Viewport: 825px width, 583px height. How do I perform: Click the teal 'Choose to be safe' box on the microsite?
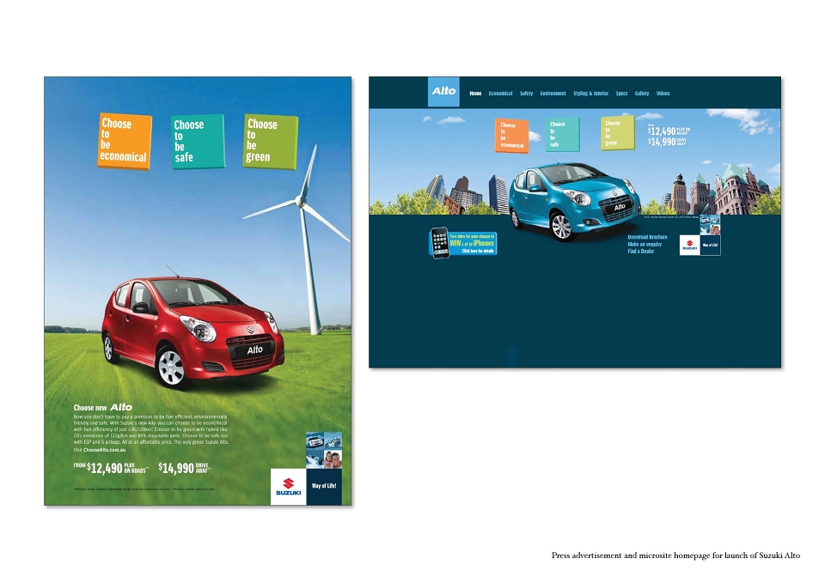(562, 135)
